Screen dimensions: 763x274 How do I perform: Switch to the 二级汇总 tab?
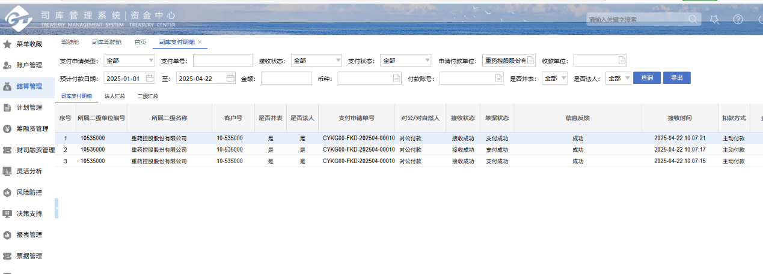(x=148, y=96)
